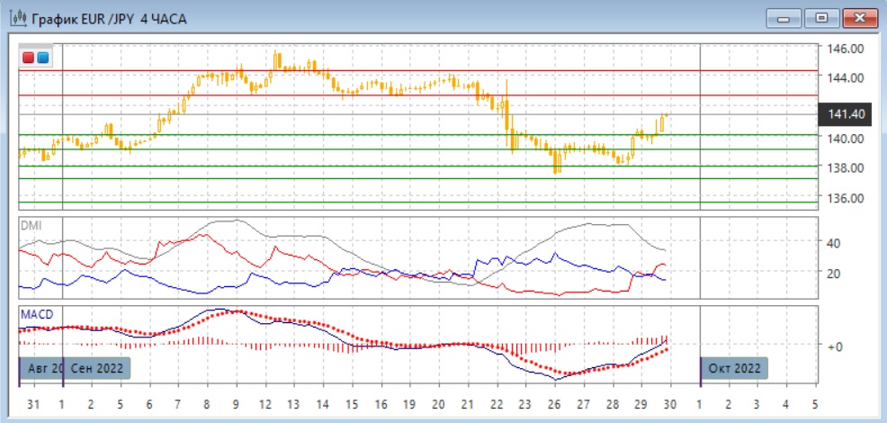Click date 28 on time axis
This screenshot has height=423, width=887.
pyautogui.click(x=613, y=404)
